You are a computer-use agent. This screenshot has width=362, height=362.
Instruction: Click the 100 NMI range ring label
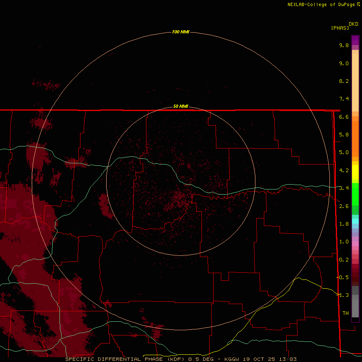[x=181, y=32]
